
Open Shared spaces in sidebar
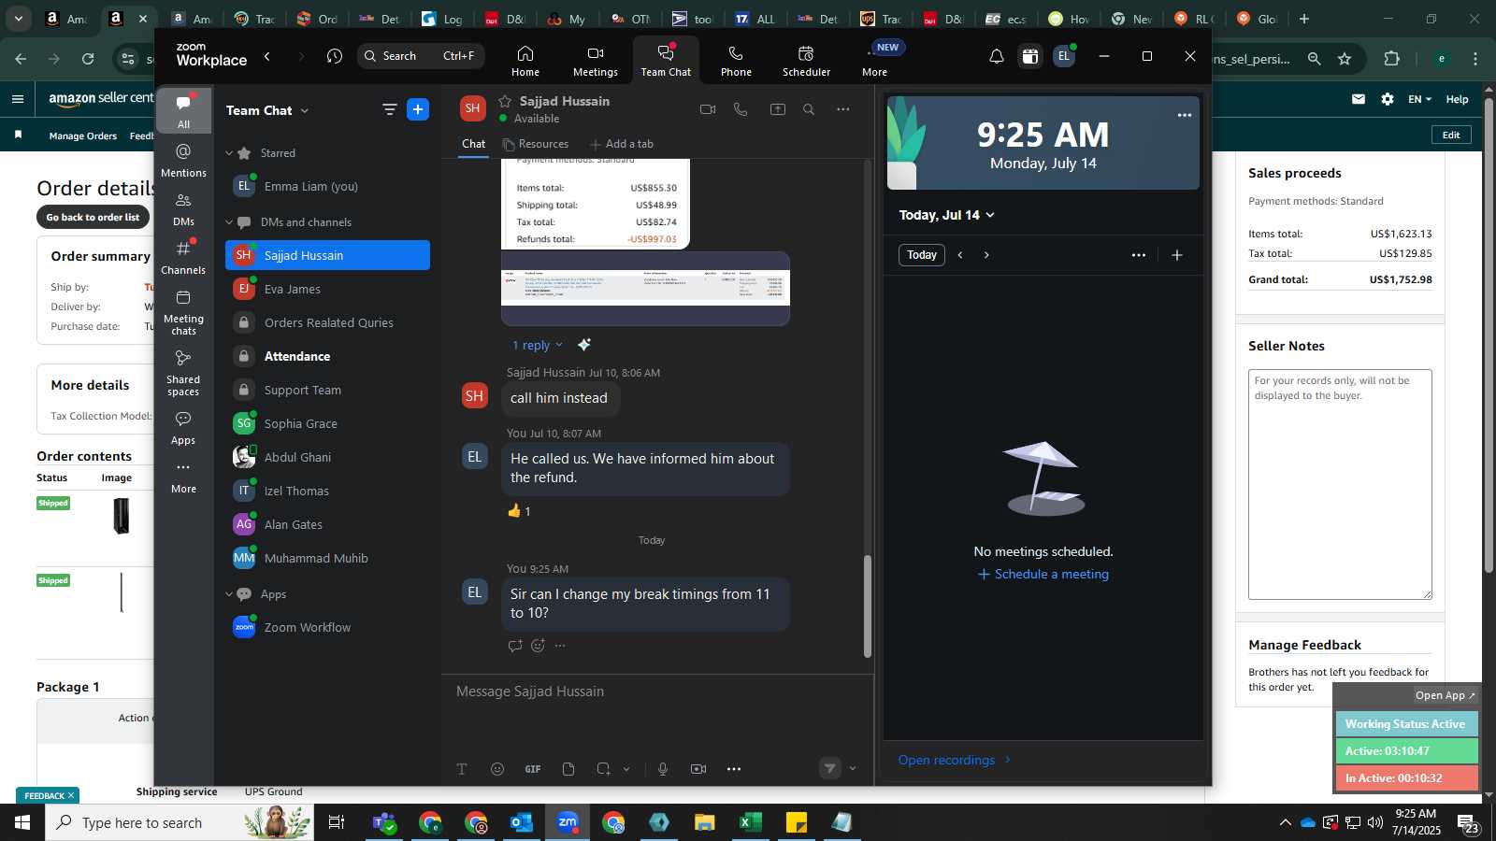183,373
